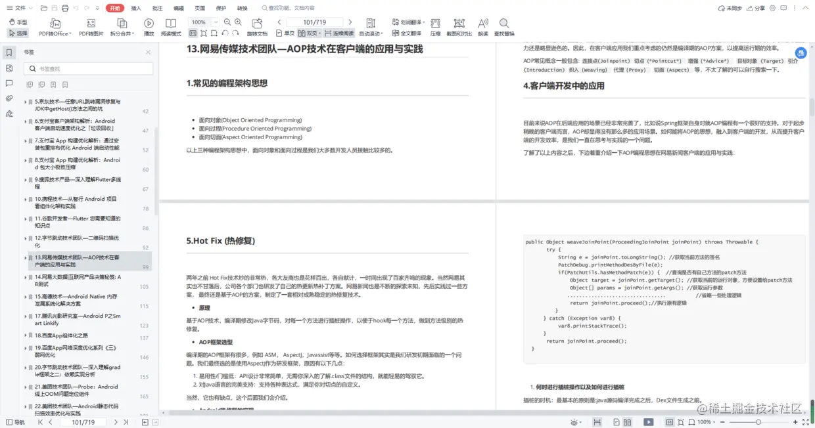Toggle 双页 two-page view
This screenshot has width=815, height=428.
(x=310, y=33)
